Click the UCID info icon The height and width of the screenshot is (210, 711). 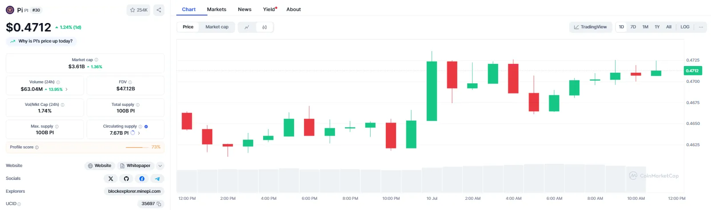(19, 204)
